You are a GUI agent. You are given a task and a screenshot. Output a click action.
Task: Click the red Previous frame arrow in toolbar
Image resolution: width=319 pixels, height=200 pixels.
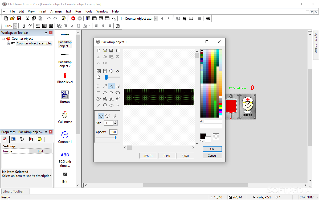[x=73, y=19]
